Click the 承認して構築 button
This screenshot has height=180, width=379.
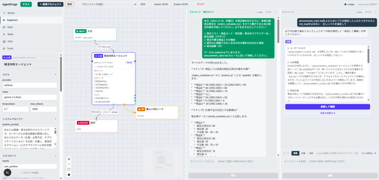point(328,107)
